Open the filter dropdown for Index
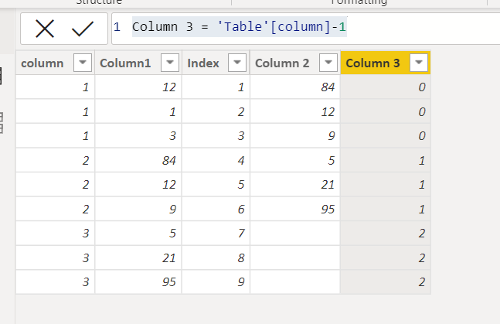 click(237, 62)
